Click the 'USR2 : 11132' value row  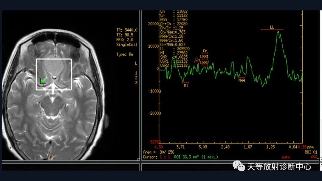click(174, 65)
